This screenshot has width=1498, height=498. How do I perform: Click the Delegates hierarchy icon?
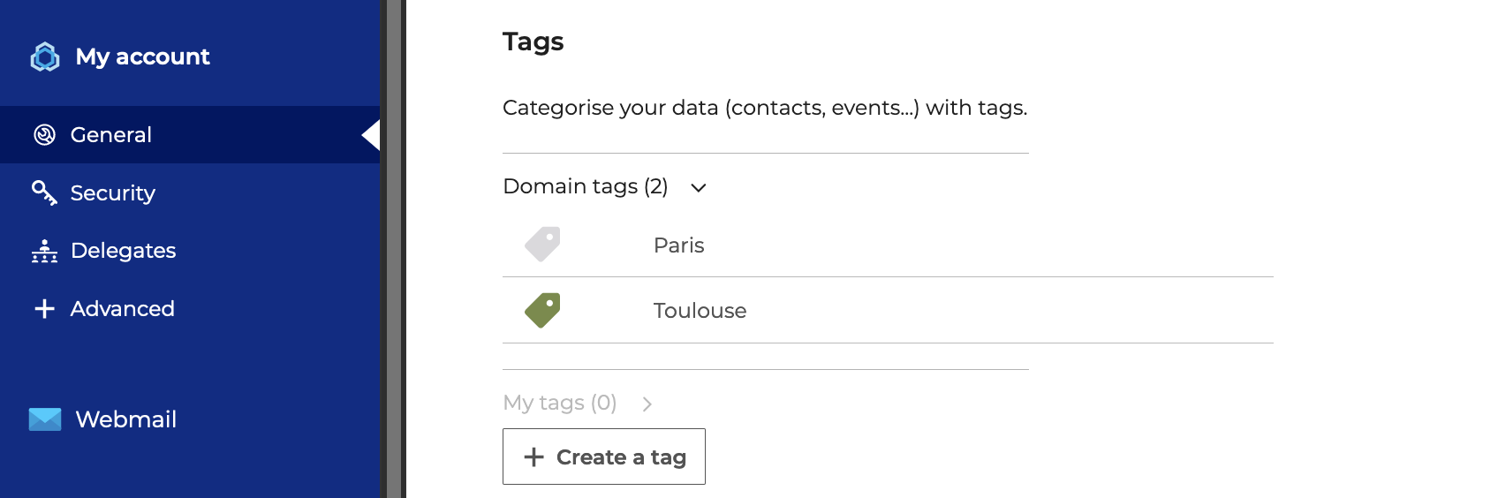click(44, 251)
